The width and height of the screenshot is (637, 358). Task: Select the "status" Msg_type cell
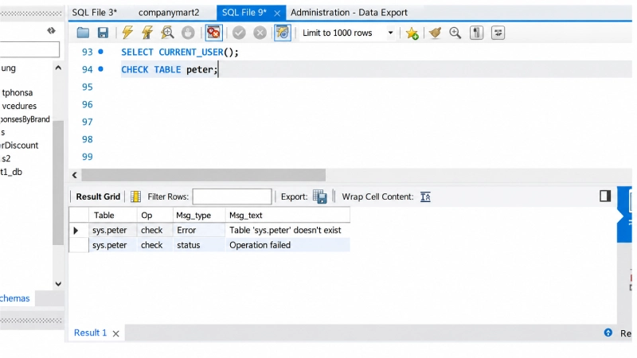coord(198,245)
